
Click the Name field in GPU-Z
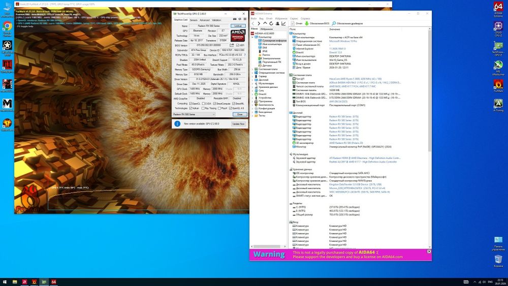(x=209, y=26)
